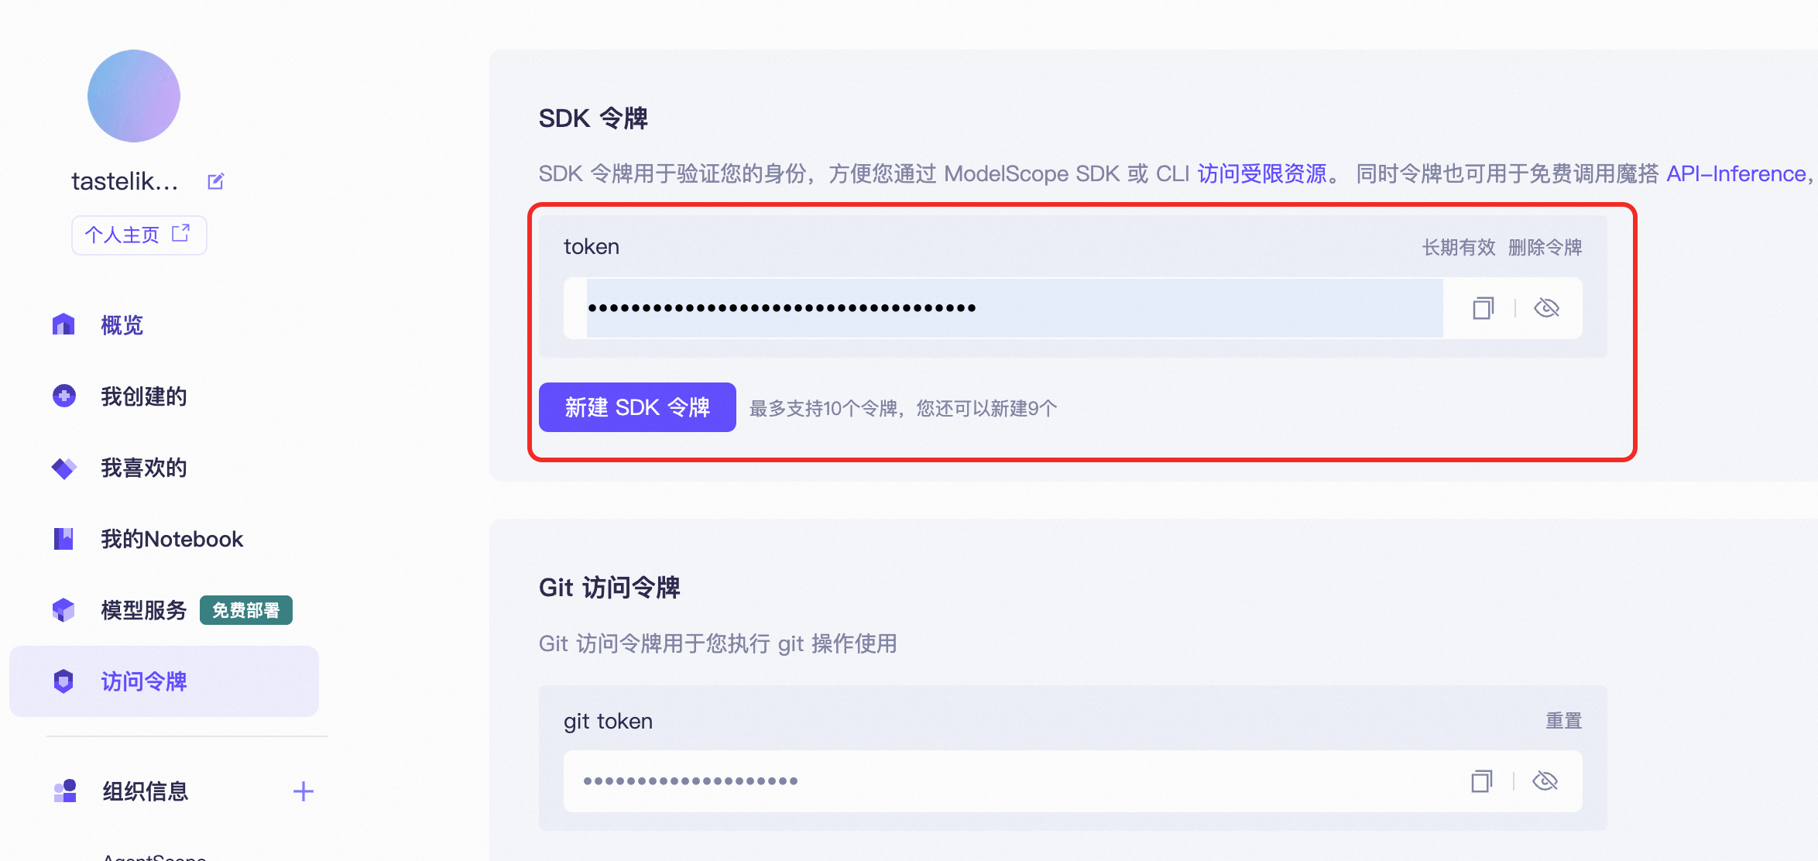Screen dimensions: 1818x861
Task: Click the 免费部署 badge
Action: coord(246,610)
